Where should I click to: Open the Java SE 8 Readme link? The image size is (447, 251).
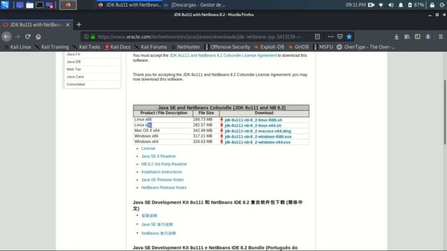pos(159,156)
